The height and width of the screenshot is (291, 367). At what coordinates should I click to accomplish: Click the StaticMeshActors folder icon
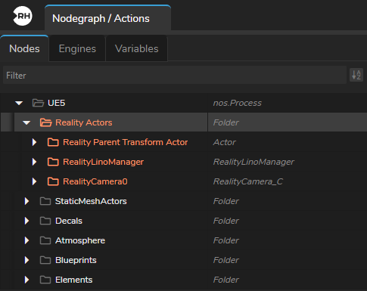pyautogui.click(x=45, y=201)
